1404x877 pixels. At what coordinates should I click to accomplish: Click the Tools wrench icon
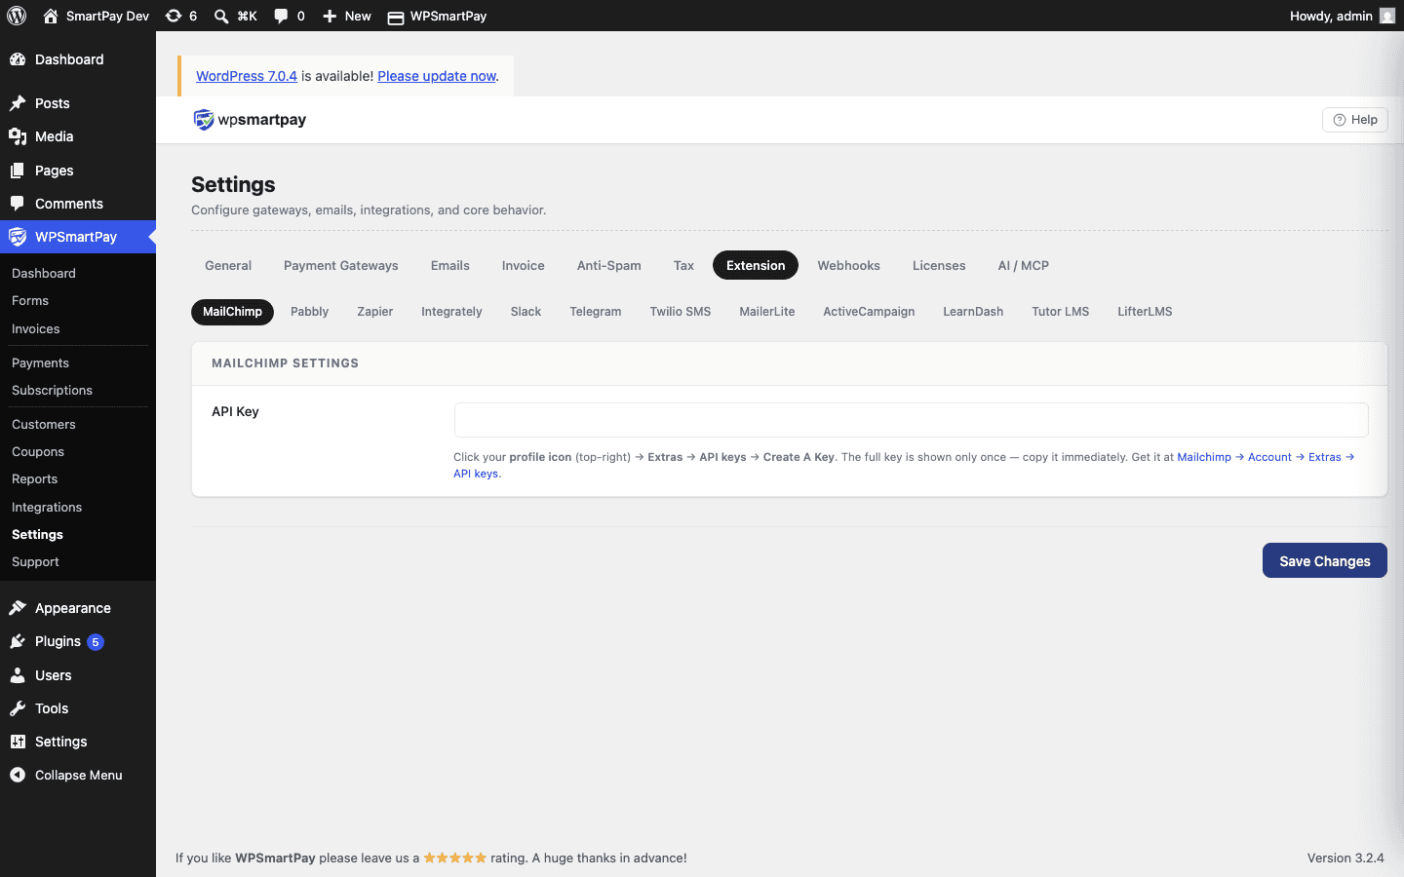click(x=18, y=708)
